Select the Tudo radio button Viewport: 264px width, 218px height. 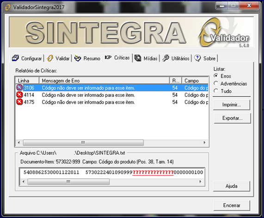[216, 91]
